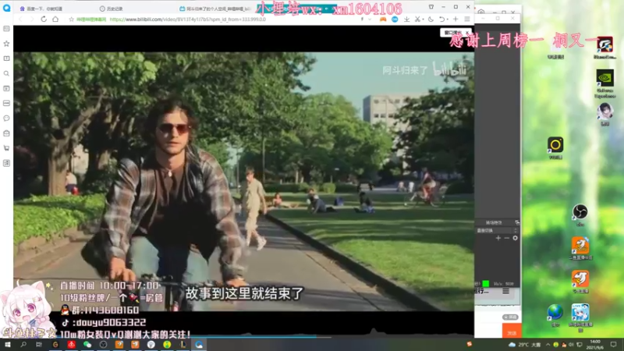Open the shopping cart icon in sidebar
The height and width of the screenshot is (351, 624).
6,148
